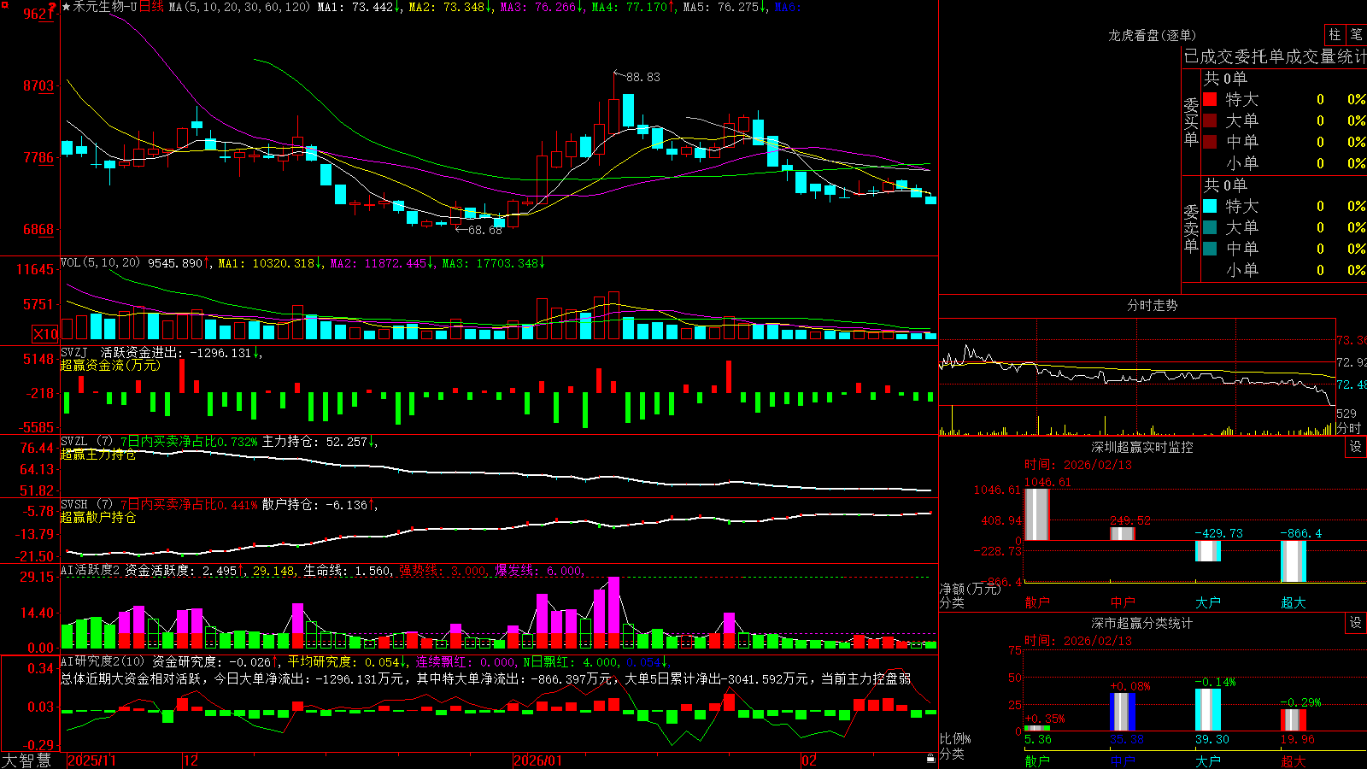Open the 大智慧 logo menu

click(x=26, y=760)
